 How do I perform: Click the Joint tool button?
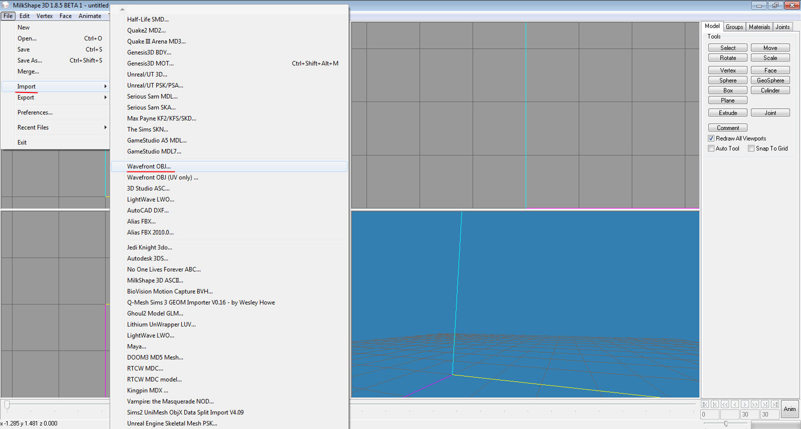(x=770, y=113)
